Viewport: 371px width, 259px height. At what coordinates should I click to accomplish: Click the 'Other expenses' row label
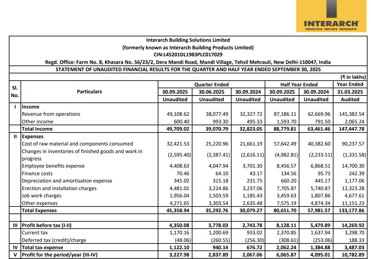click(40, 203)
